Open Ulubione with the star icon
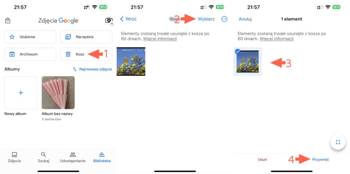 point(30,37)
